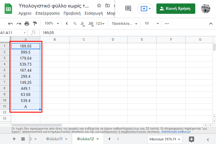
Task: Move document to folder icon
Action: [x=107, y=6]
